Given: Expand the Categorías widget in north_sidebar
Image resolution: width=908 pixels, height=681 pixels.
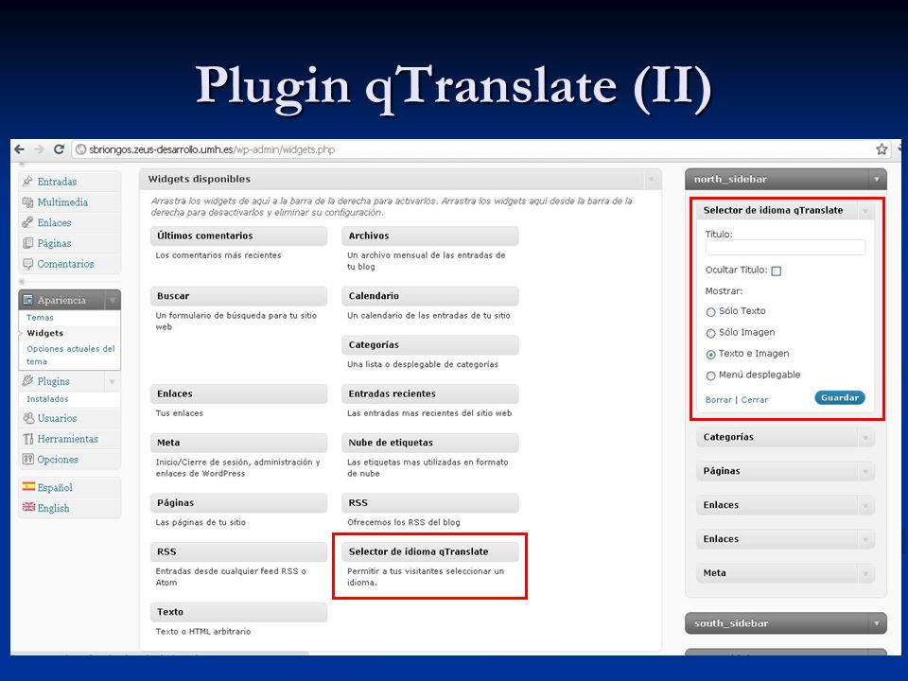Looking at the screenshot, I should [x=864, y=438].
